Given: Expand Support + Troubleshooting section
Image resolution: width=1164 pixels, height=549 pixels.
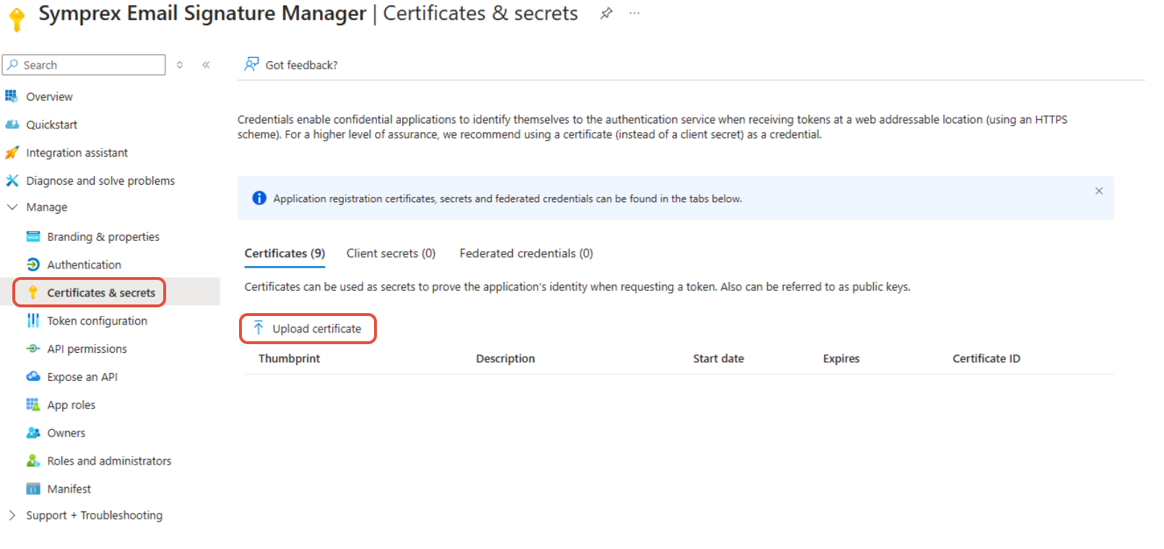Looking at the screenshot, I should tap(12, 515).
